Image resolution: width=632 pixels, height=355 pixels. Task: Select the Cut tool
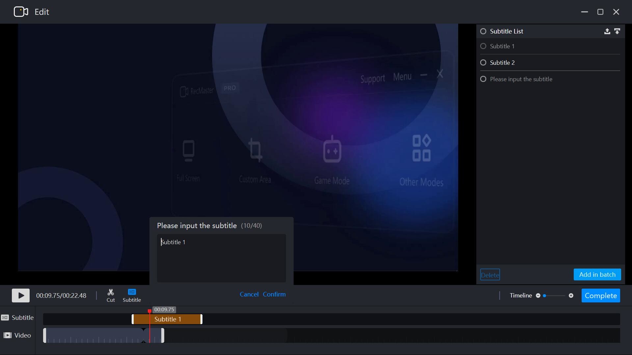111,295
